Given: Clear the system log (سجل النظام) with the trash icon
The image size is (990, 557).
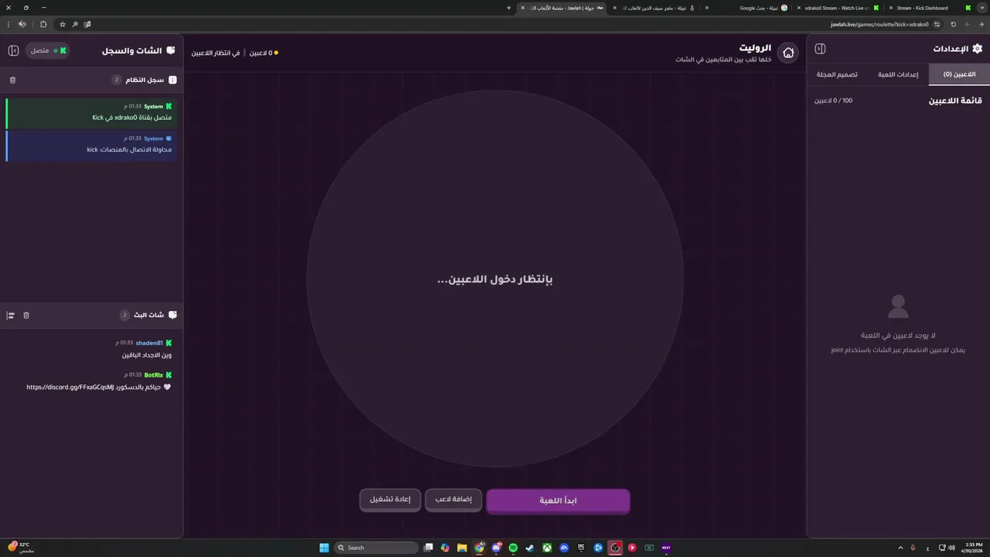Looking at the screenshot, I should click(12, 80).
